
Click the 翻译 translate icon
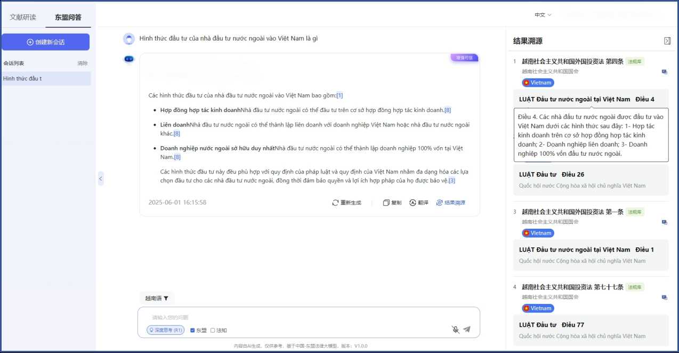click(413, 203)
